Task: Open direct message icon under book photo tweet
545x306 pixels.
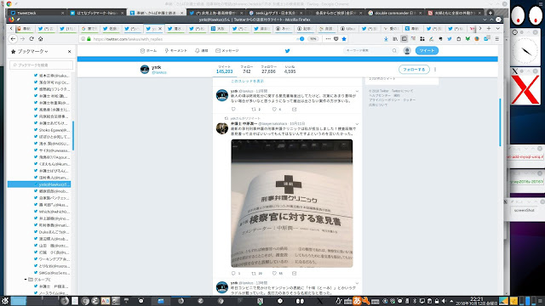Action: pyautogui.click(x=295, y=274)
